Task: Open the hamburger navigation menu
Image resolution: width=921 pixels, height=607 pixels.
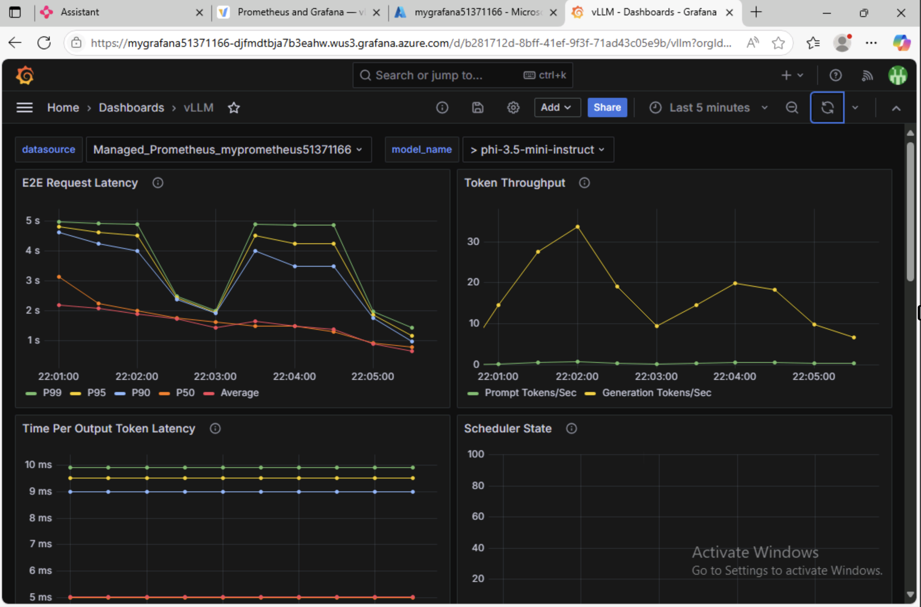Action: (24, 107)
